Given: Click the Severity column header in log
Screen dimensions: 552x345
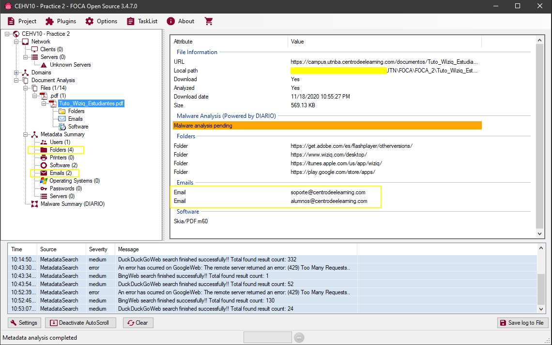Looking at the screenshot, I should [98, 249].
